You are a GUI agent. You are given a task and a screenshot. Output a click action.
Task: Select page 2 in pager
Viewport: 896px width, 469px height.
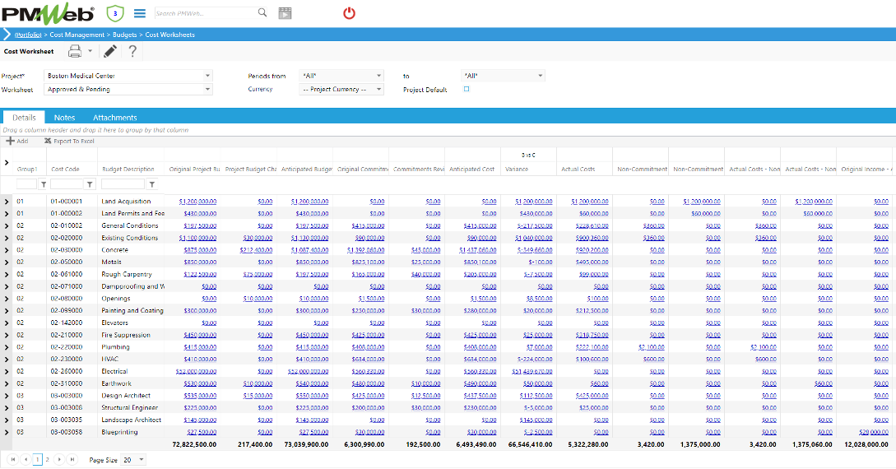(48, 459)
